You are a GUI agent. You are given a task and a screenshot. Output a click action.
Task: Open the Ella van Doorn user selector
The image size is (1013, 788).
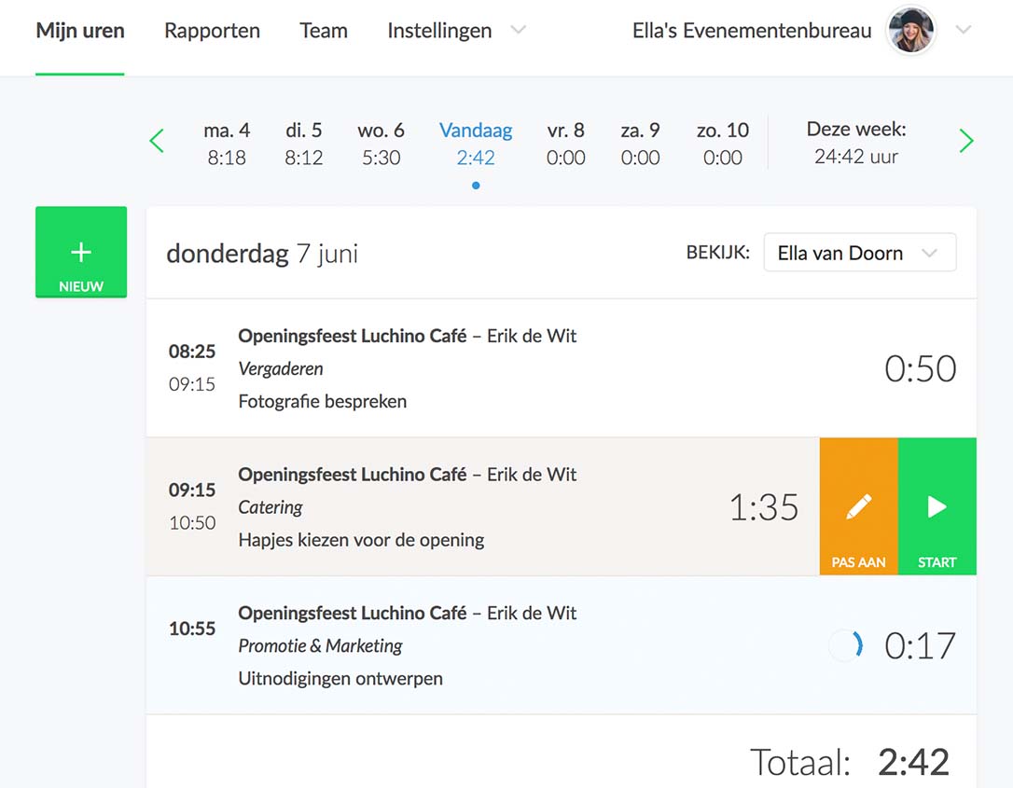click(x=859, y=253)
